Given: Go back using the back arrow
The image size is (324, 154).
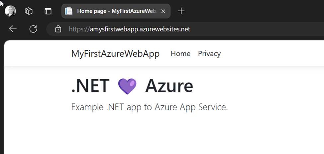Looking at the screenshot, I should tap(13, 29).
